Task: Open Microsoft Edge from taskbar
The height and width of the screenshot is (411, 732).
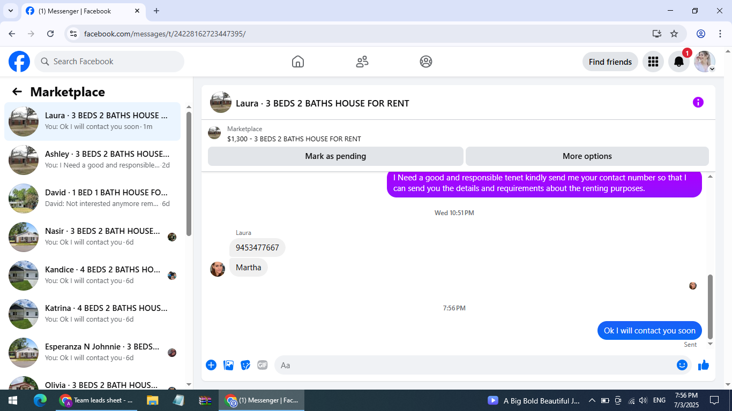Action: click(40, 400)
